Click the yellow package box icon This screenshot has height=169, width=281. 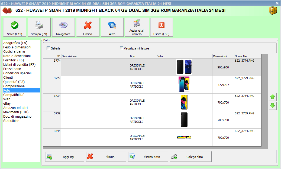[x=273, y=11]
